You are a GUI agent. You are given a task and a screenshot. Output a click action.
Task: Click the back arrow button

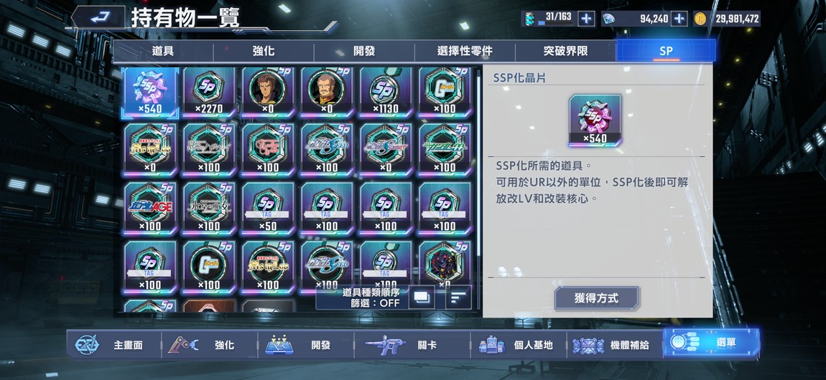click(98, 18)
